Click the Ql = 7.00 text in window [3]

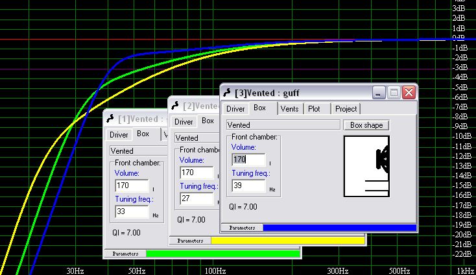(243, 207)
